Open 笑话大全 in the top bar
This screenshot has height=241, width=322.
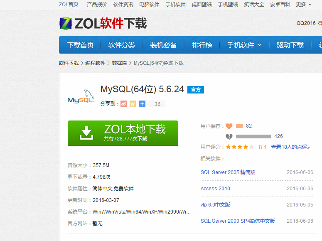click(x=254, y=5)
